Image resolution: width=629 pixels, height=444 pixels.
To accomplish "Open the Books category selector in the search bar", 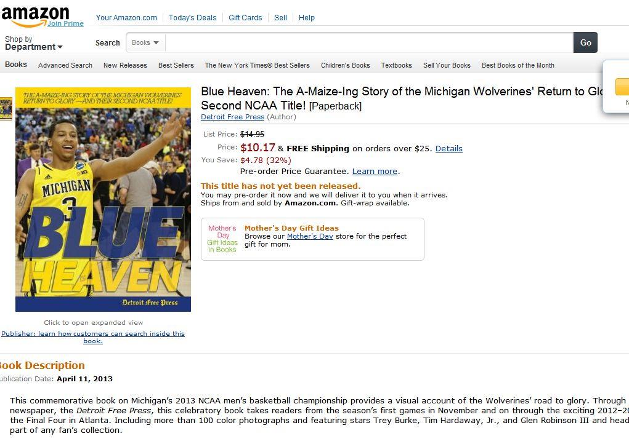I will pyautogui.click(x=145, y=42).
